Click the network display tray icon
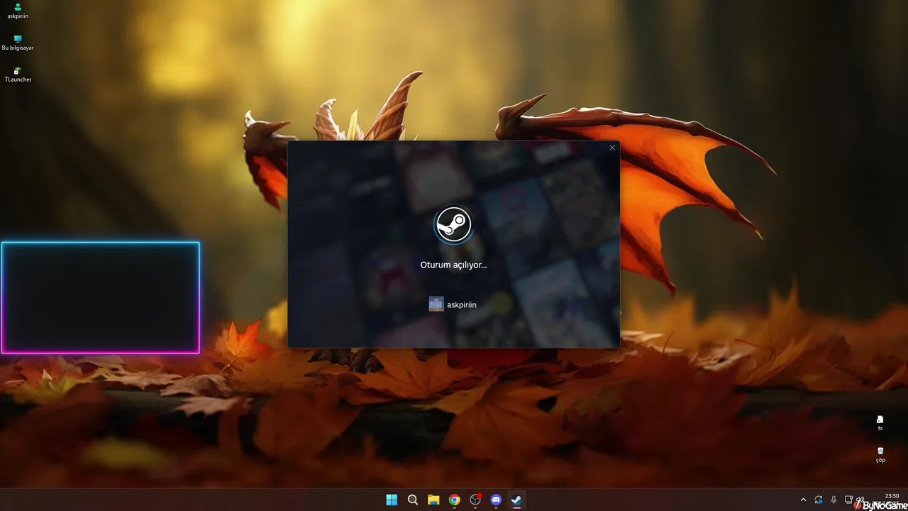This screenshot has width=908, height=511. pos(848,500)
